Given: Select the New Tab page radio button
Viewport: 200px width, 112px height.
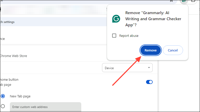Looking at the screenshot, I should click(x=3, y=96).
